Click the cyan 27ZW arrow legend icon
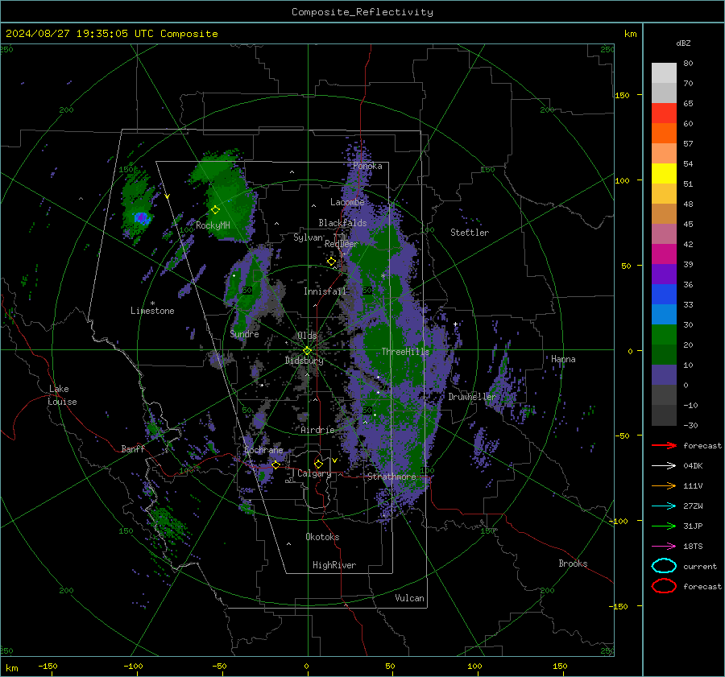The width and height of the screenshot is (725, 677). 664,506
